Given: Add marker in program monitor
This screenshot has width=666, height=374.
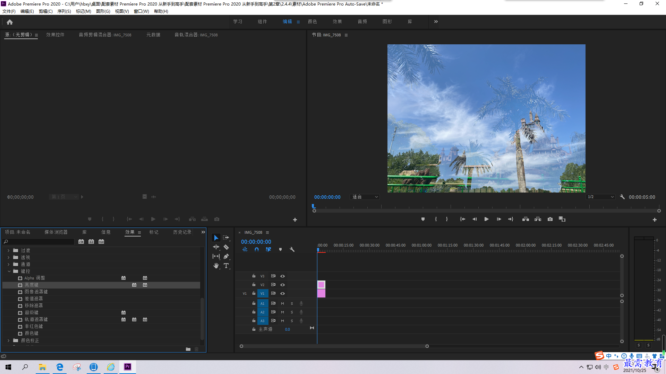Looking at the screenshot, I should coord(423,219).
